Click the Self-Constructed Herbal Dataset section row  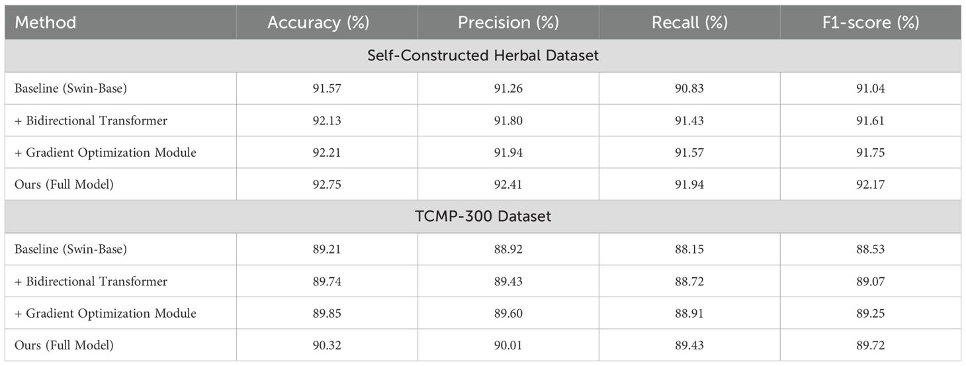tap(483, 56)
